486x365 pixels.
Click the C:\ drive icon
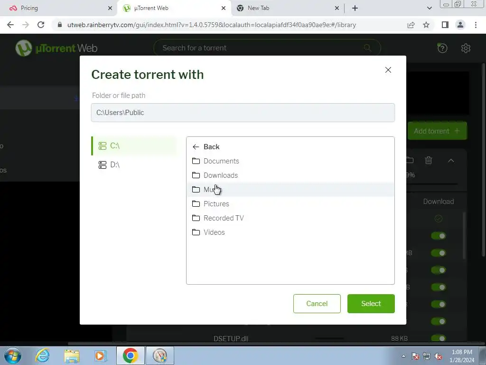[103, 146]
